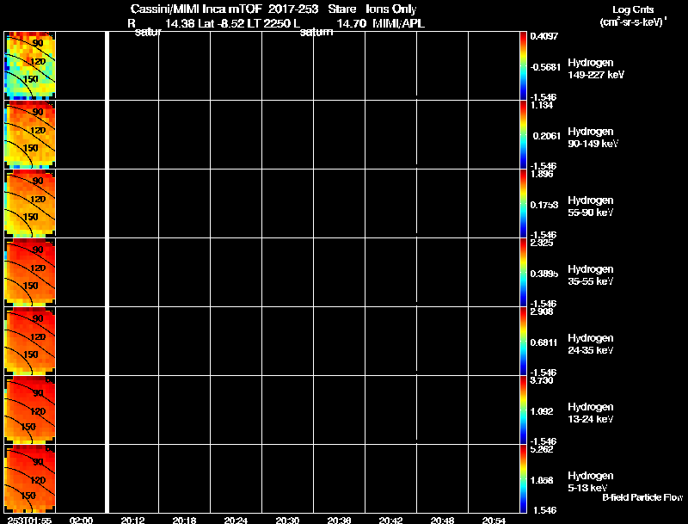The height and width of the screenshot is (524, 688).
Task: Click the Cassini/MIMI Inca mTOF title text
Action: tap(196, 9)
